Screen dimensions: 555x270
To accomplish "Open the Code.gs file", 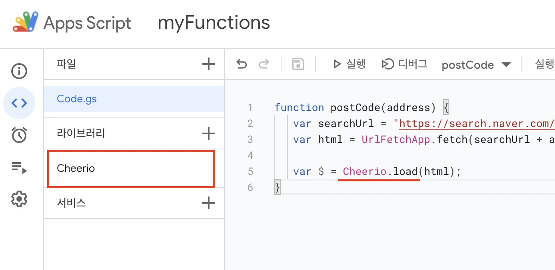I will pos(134,99).
